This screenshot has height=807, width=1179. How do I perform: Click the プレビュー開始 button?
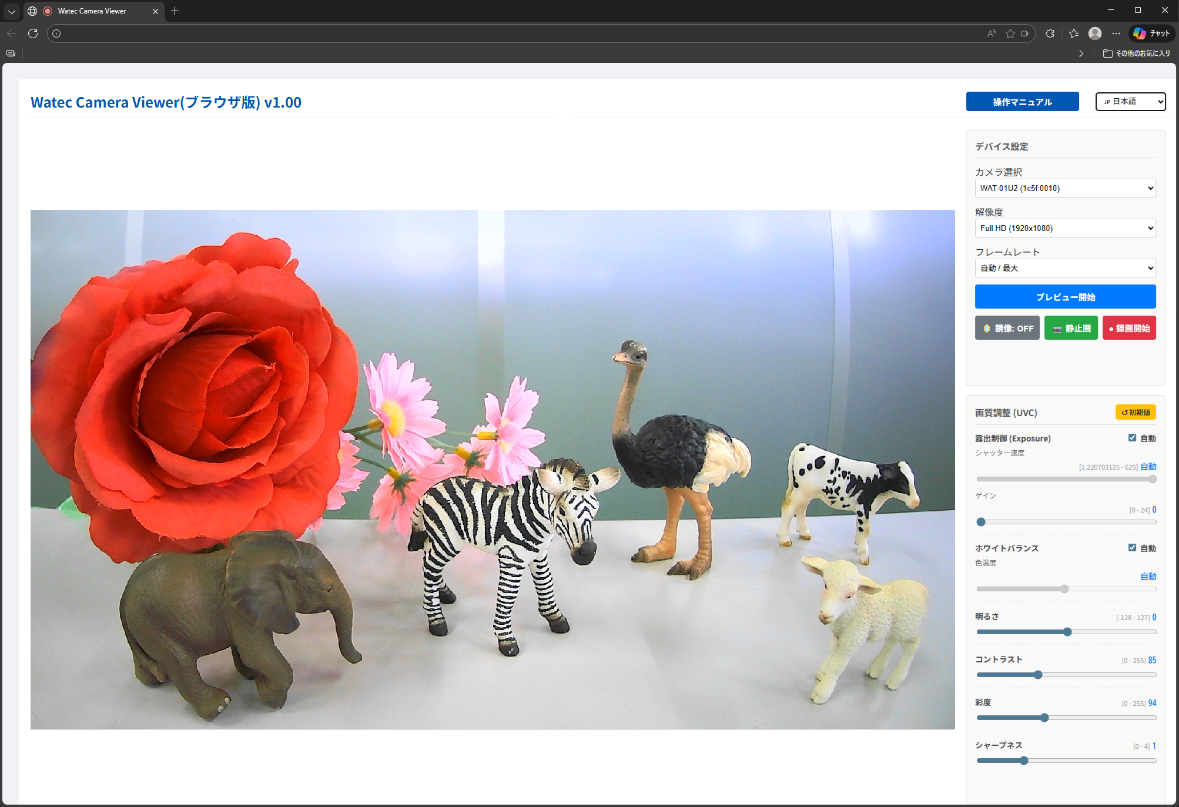(1065, 297)
